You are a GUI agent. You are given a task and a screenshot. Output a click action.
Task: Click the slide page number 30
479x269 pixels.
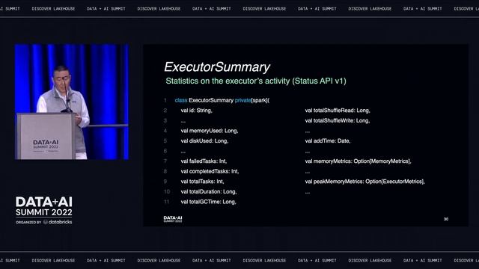click(446, 219)
